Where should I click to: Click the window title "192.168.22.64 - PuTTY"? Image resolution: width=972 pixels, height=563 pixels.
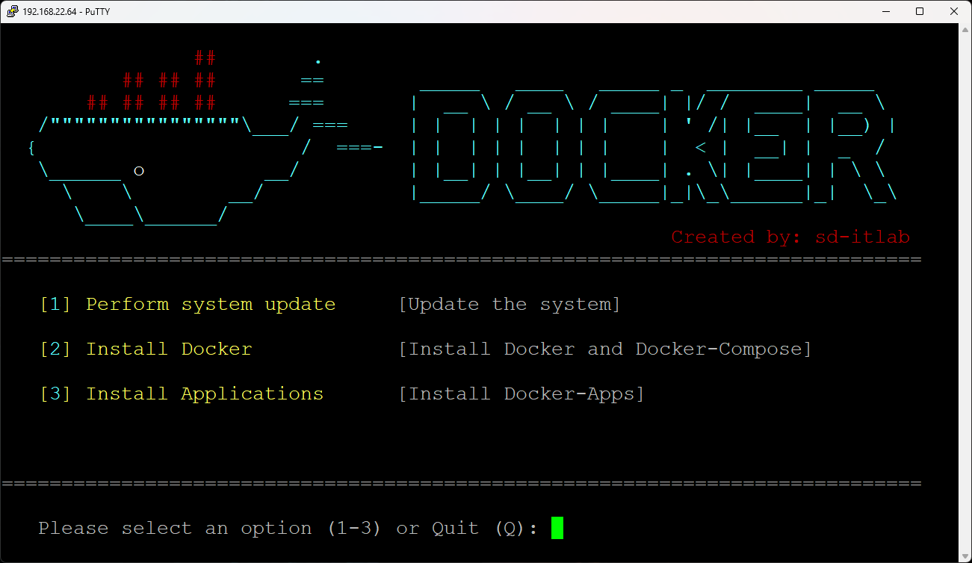point(66,11)
